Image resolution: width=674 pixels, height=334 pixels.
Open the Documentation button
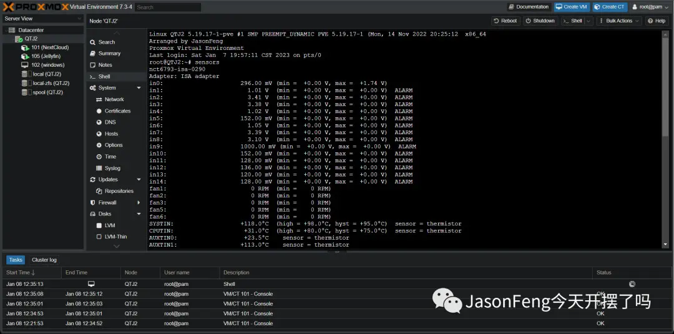(x=529, y=7)
